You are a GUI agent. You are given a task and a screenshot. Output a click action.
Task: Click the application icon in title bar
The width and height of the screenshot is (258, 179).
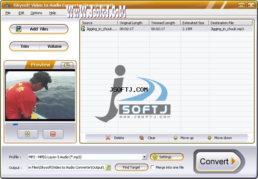click(8, 5)
